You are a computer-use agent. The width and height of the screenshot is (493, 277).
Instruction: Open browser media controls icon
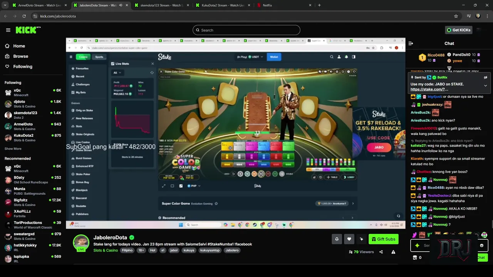tap(469, 16)
